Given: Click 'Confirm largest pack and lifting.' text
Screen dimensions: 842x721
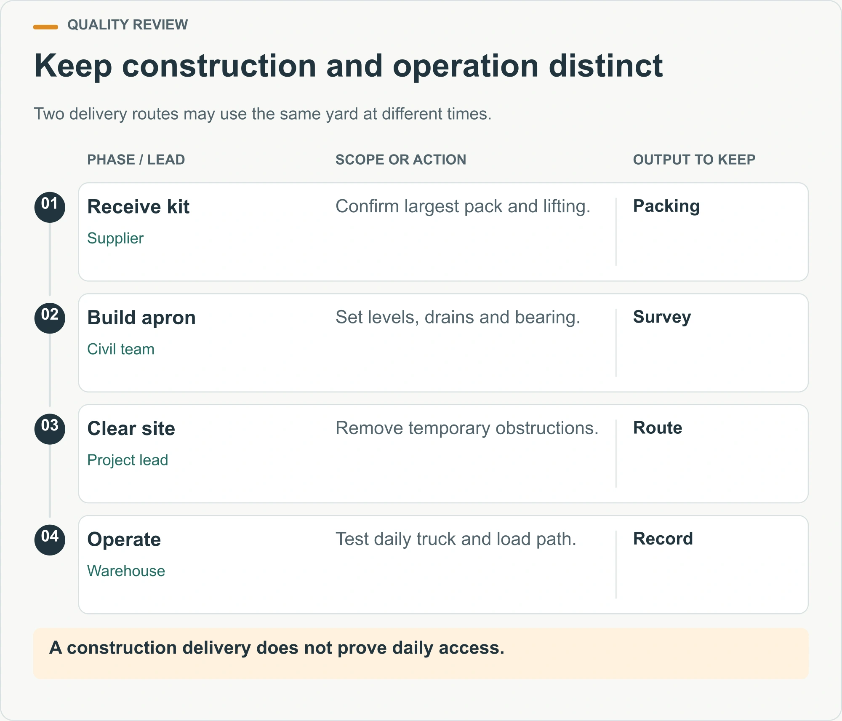Looking at the screenshot, I should pos(463,207).
